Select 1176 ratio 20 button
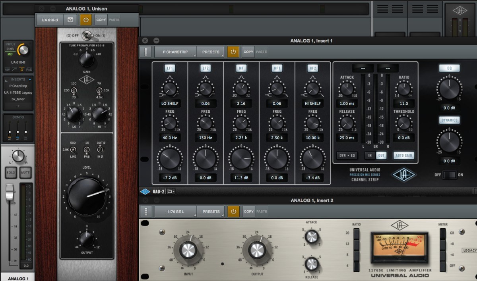Screen dimensions: 477x281 [357, 233]
